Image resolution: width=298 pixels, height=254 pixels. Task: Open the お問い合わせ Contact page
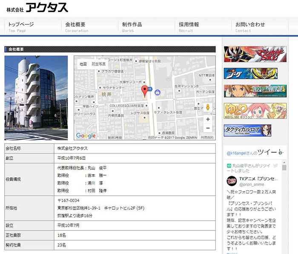(250, 26)
